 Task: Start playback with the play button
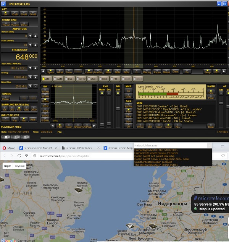[15, 137]
